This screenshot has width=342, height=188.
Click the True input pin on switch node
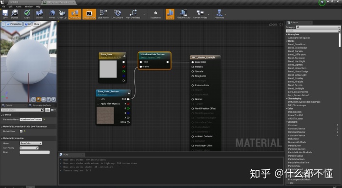click(x=141, y=62)
